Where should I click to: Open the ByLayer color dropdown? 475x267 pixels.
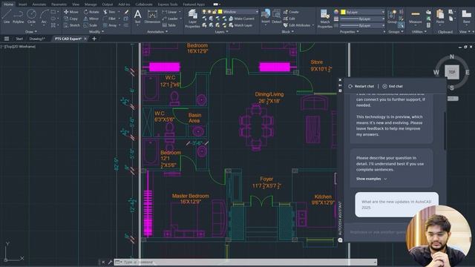pos(363,12)
